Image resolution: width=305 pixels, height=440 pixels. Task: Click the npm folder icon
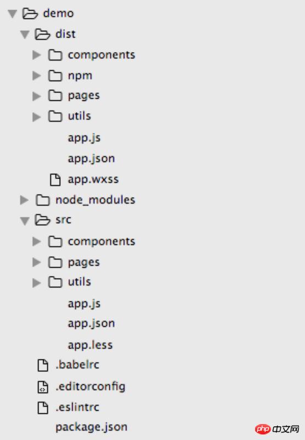click(55, 76)
